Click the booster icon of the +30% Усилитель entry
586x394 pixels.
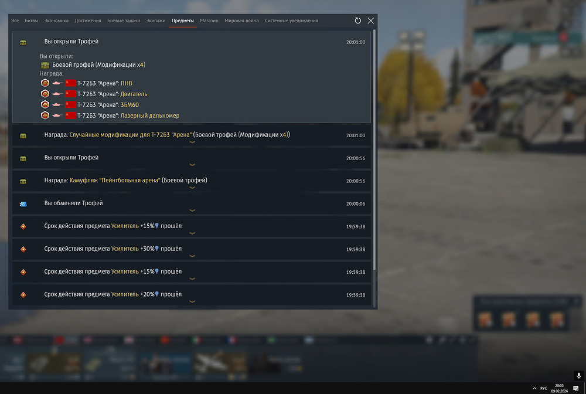(x=23, y=249)
